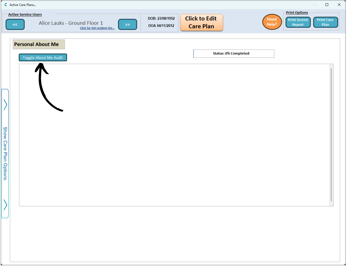
Task: Open the Need Help button
Action: tap(272, 22)
